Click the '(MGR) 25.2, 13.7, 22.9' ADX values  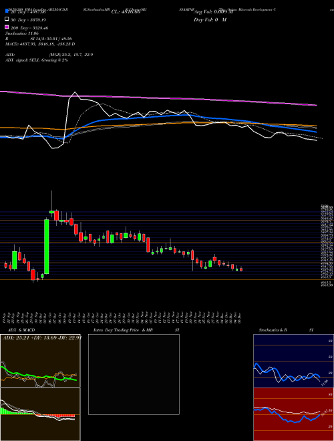71,55
